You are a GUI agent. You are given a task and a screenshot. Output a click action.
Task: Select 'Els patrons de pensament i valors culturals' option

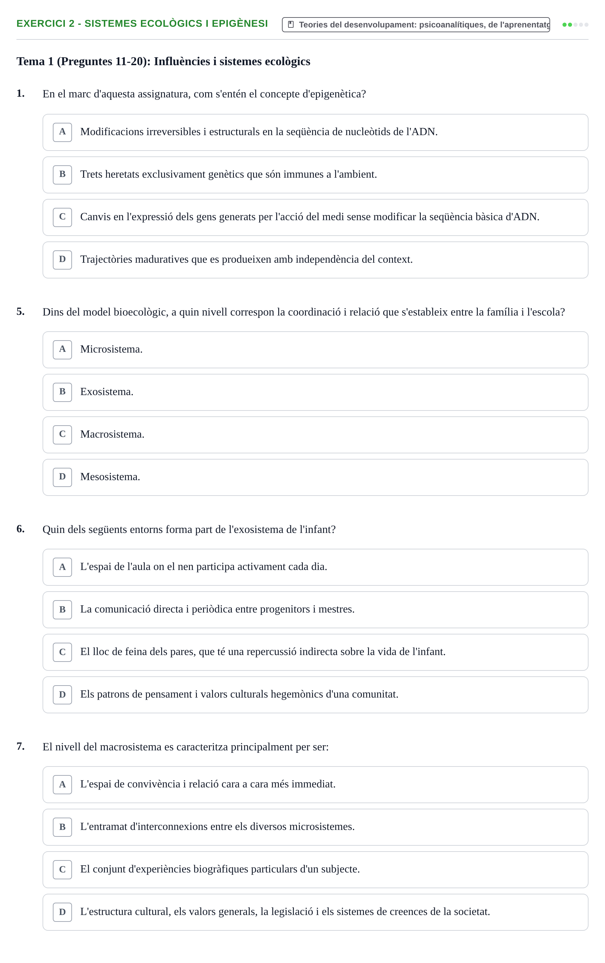[315, 695]
